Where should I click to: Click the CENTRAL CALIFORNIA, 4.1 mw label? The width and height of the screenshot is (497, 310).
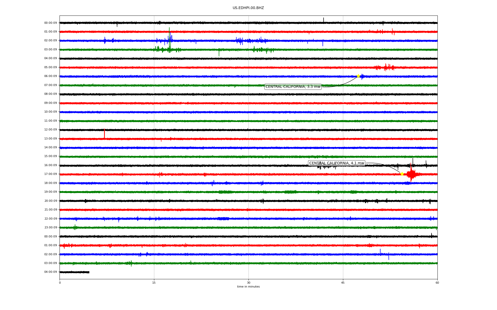(x=337, y=163)
